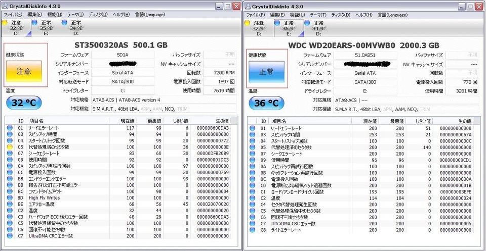Click usage hours field 3281 時間
This screenshot has height=251, width=486.
click(462, 91)
